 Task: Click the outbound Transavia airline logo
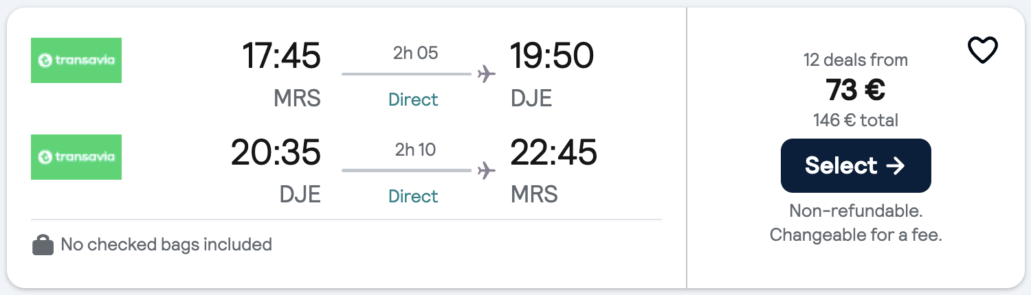point(76,60)
